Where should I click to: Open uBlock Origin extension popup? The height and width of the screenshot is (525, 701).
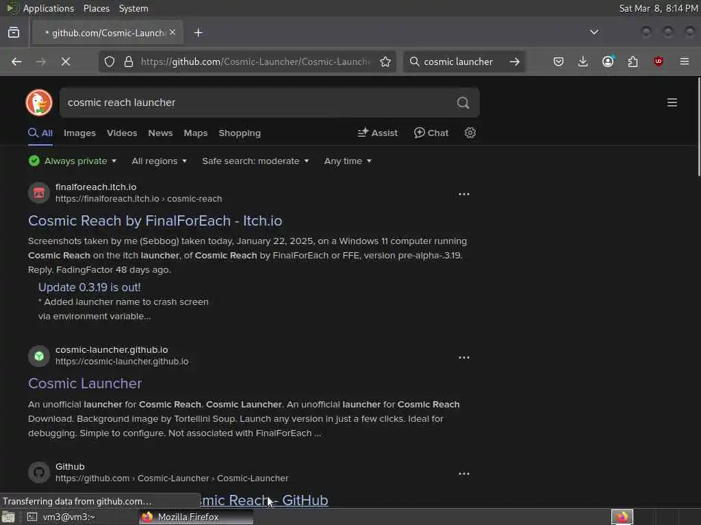[658, 62]
